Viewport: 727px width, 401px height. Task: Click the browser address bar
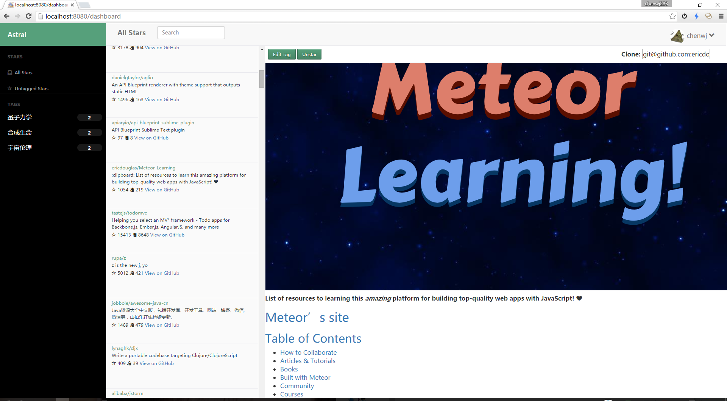pos(352,16)
